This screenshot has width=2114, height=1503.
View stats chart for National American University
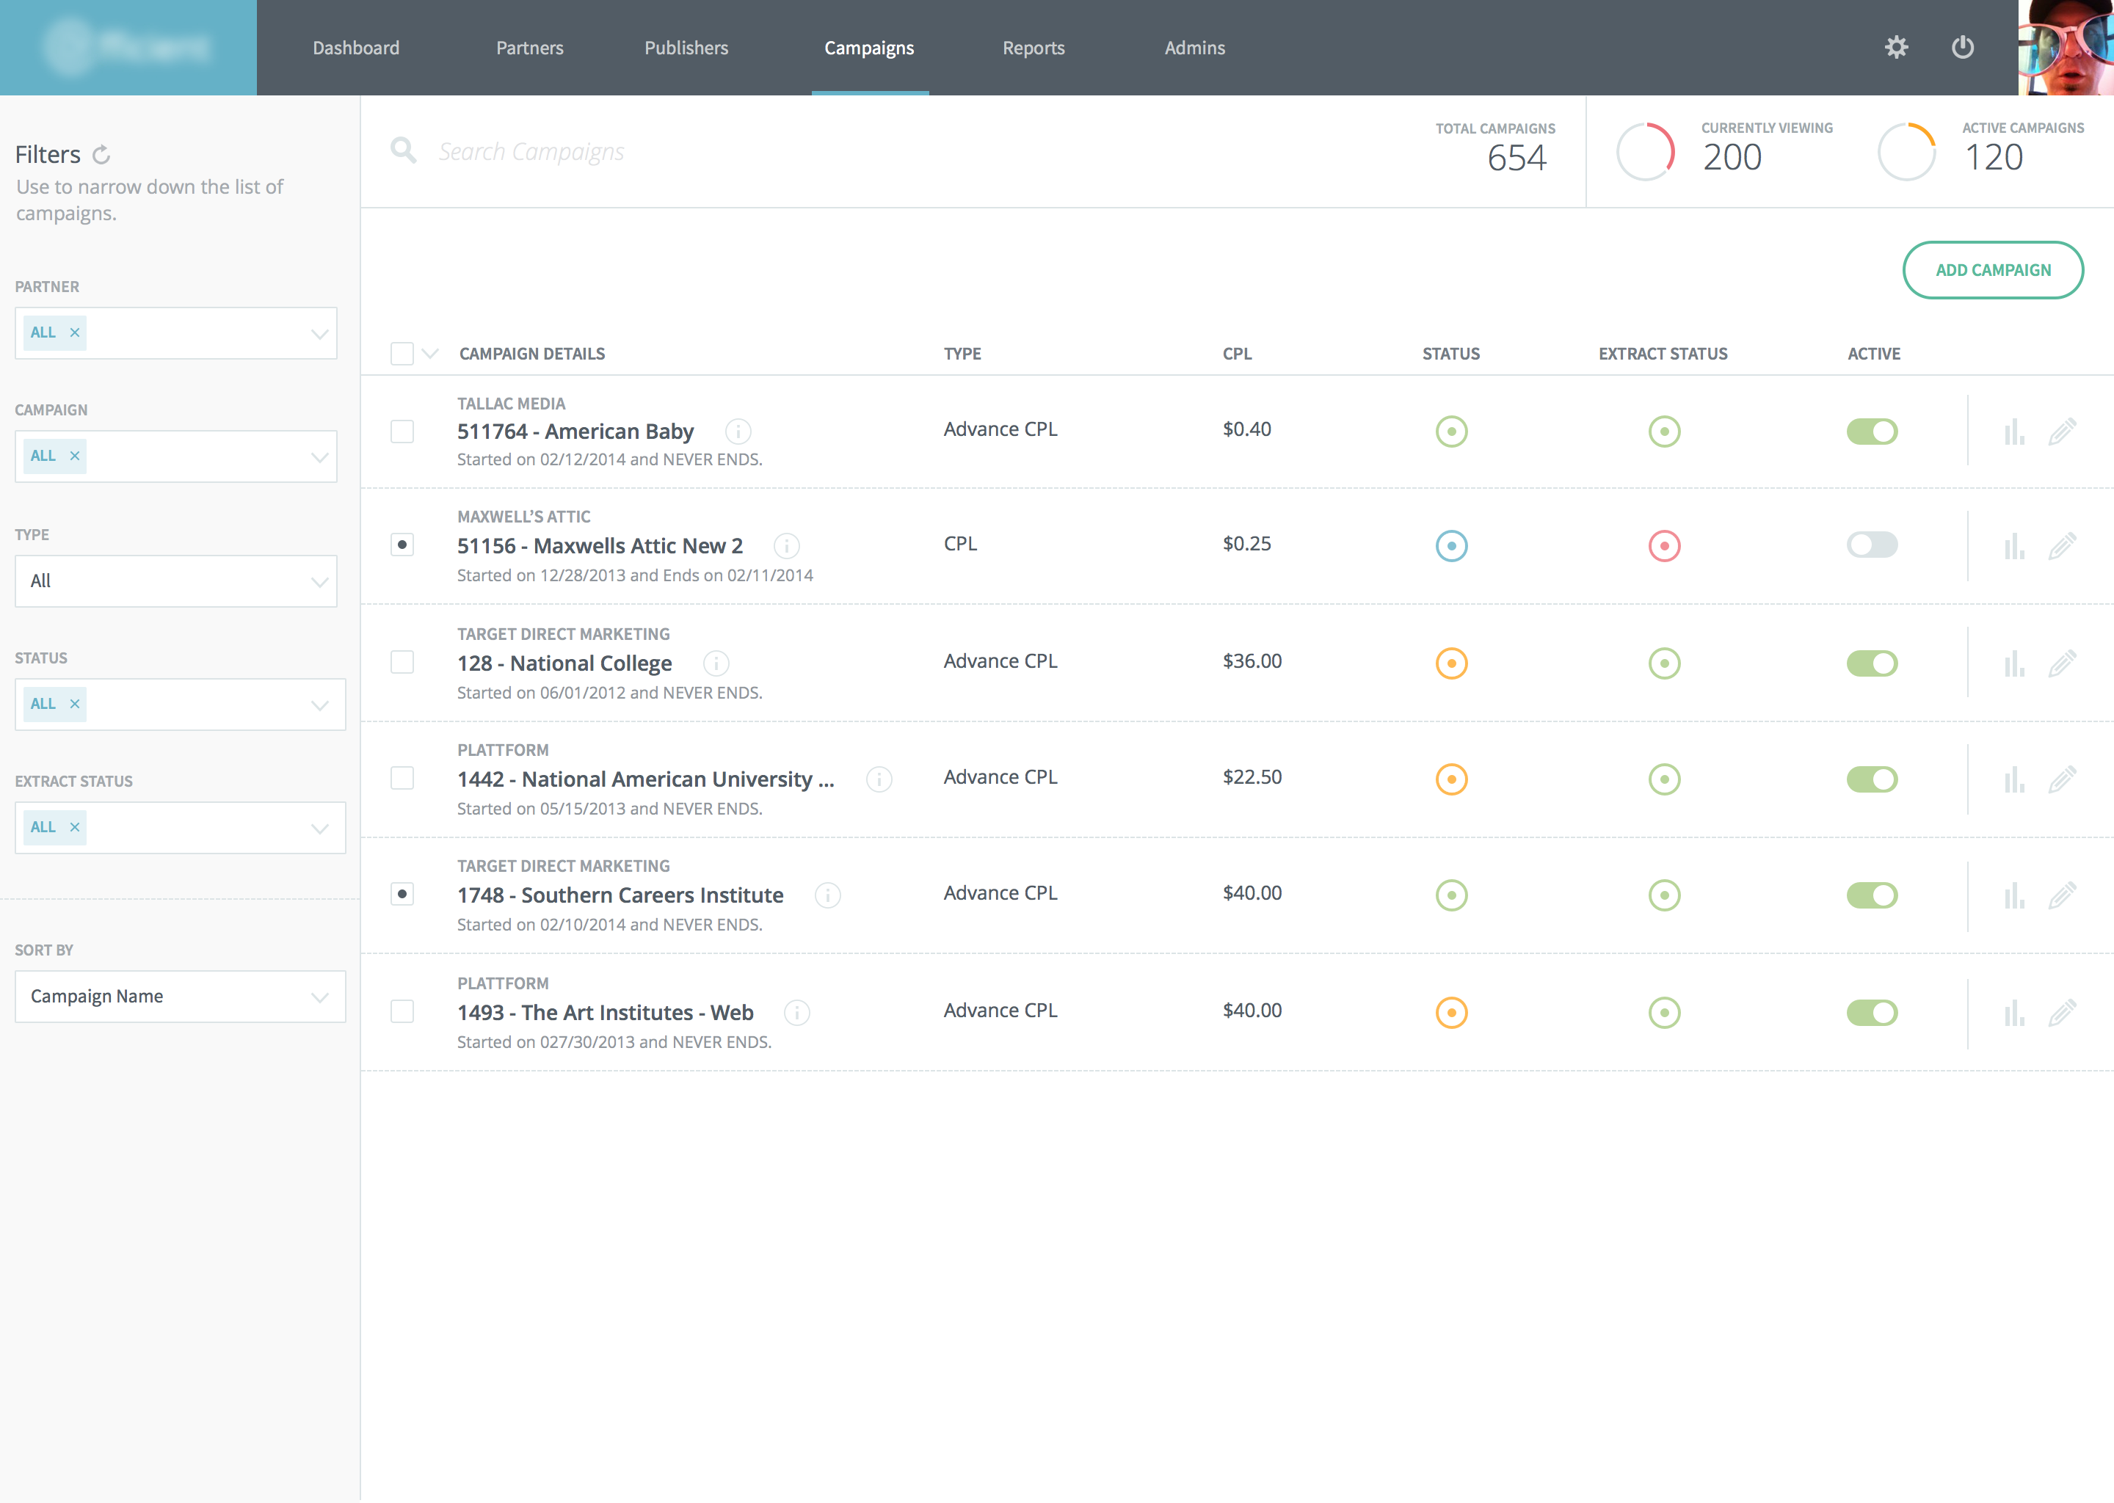click(x=2014, y=779)
